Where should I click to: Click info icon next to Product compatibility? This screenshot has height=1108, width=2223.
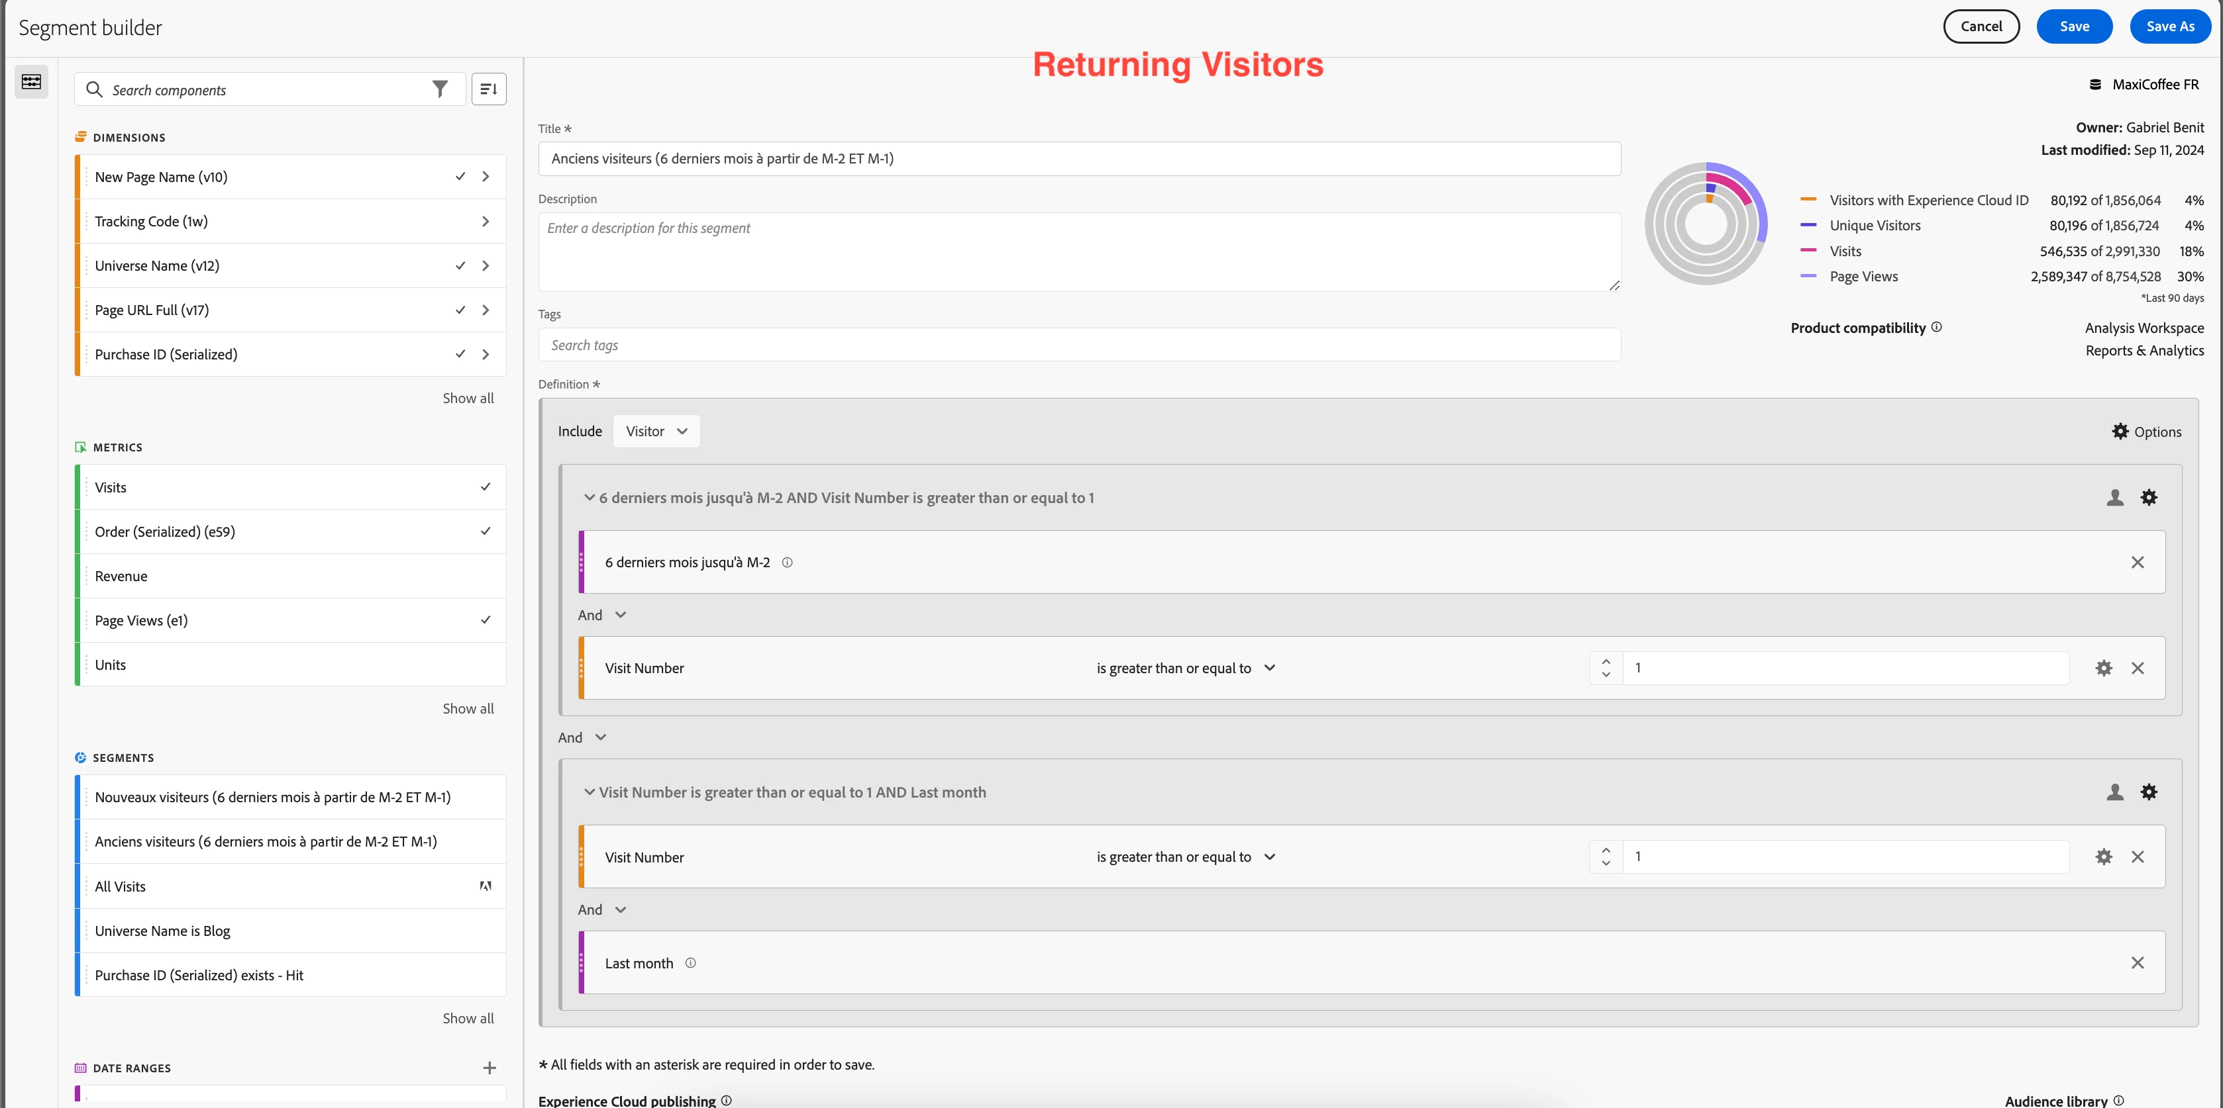1936,328
